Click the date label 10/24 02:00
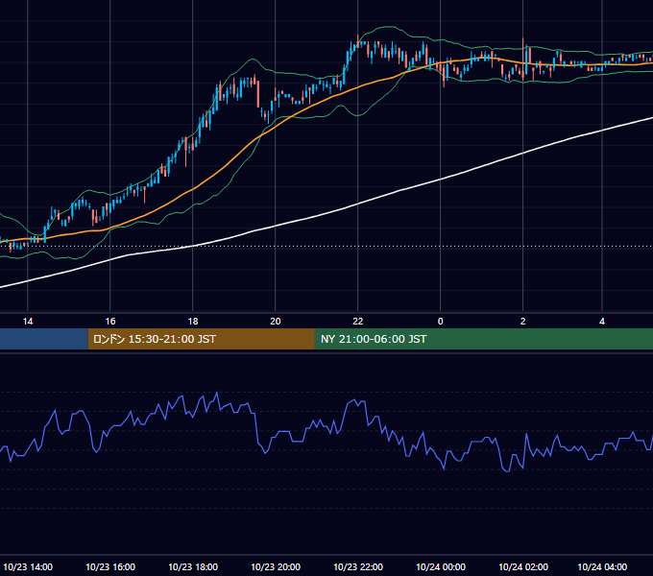Viewport: 653px width, 576px height. coord(523,566)
